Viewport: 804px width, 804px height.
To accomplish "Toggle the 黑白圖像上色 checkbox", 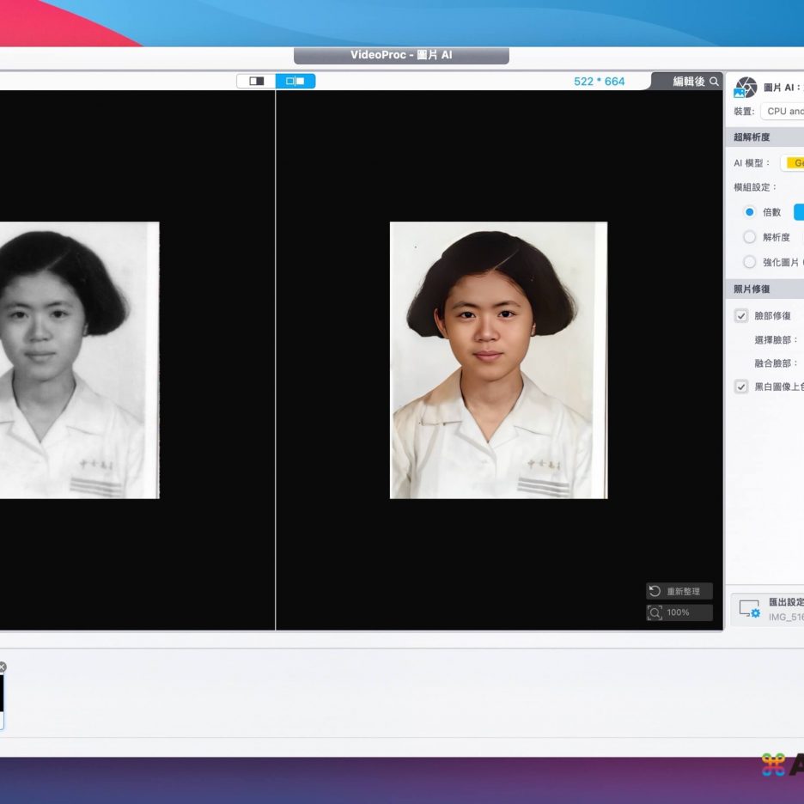I will 741,387.
